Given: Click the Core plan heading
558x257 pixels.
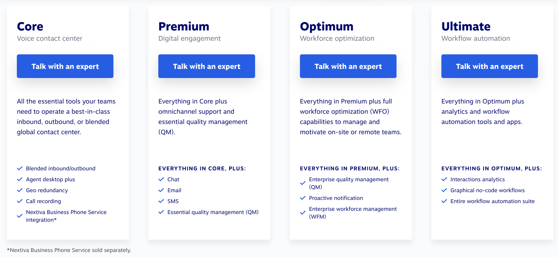Looking at the screenshot, I should 30,26.
